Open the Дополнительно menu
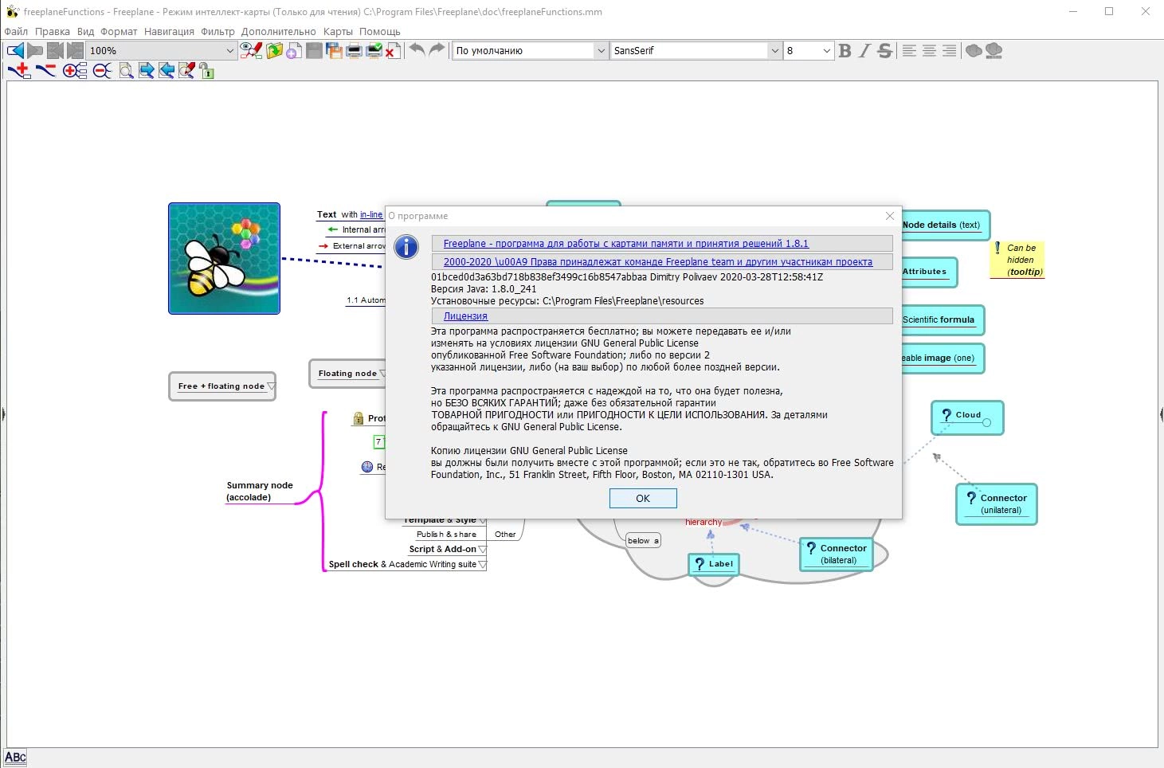The image size is (1164, 768). pos(279,32)
